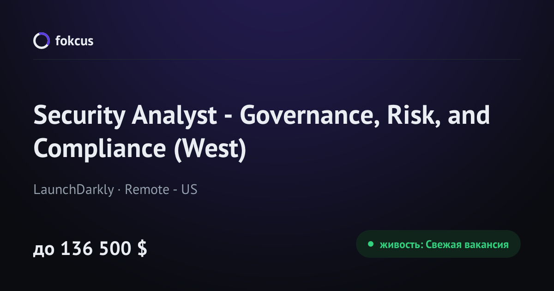This screenshot has height=291, width=554.
Task: Click the horizontal divider line under the logo
Action: 277,59
